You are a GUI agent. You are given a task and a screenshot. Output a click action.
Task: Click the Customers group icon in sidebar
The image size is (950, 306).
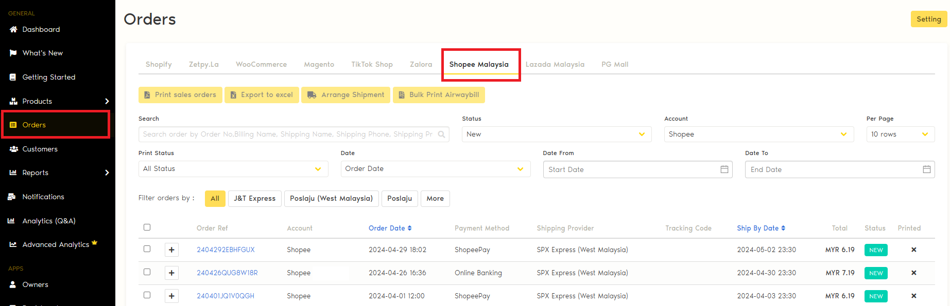14,149
